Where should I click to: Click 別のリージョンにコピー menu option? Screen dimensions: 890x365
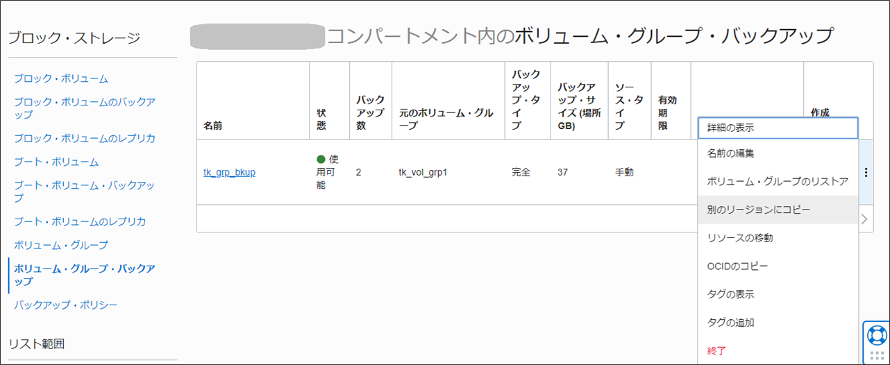758,210
